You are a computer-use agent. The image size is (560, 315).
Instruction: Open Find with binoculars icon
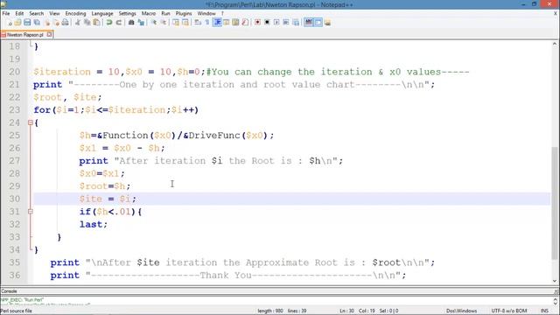pyautogui.click(x=131, y=23)
